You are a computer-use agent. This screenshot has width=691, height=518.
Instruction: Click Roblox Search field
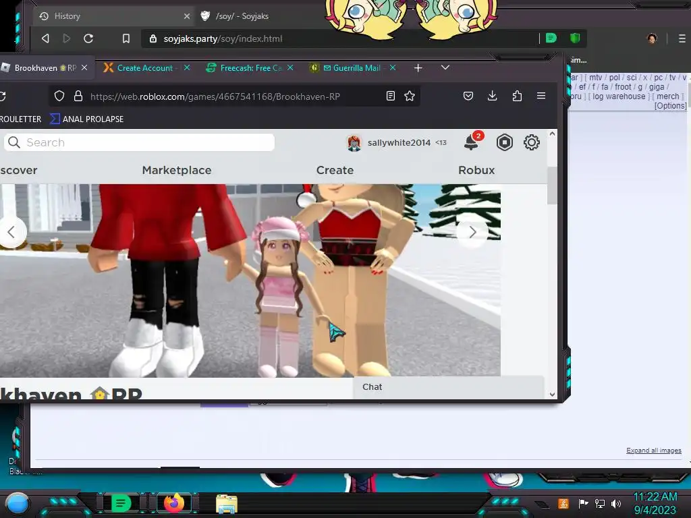(x=139, y=142)
